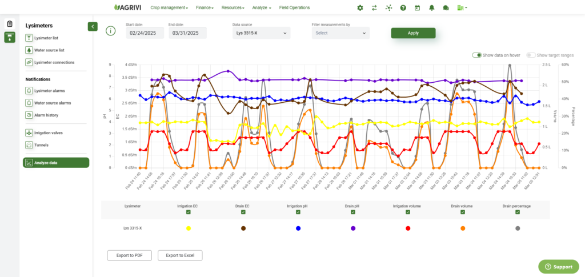Open the Data source Lys 3315-X dropdown
This screenshot has width=585, height=277.
click(x=261, y=33)
